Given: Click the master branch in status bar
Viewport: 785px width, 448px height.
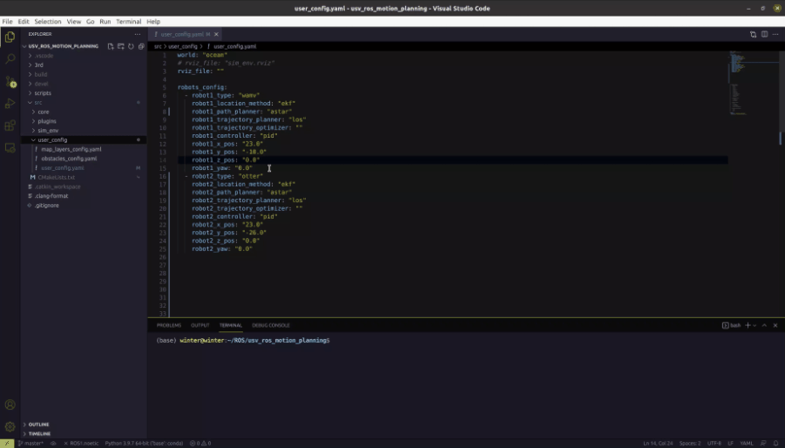Looking at the screenshot, I should coord(31,443).
